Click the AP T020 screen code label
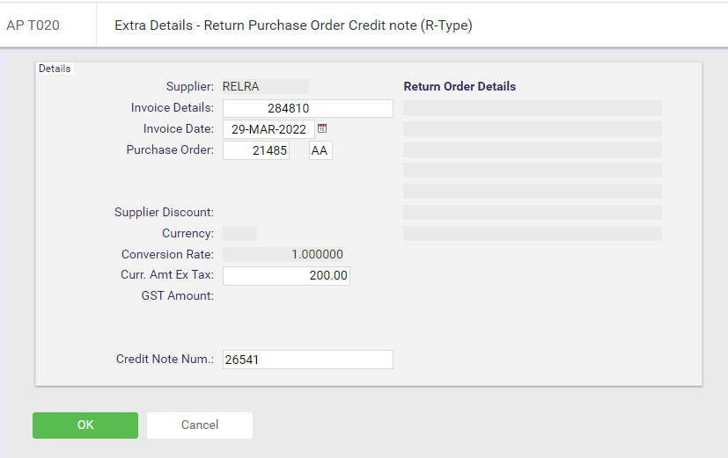This screenshot has width=728, height=458. 33,25
